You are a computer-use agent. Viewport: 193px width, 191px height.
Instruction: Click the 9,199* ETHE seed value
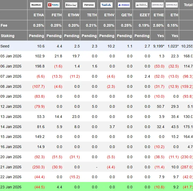pyautogui.click(x=158, y=46)
